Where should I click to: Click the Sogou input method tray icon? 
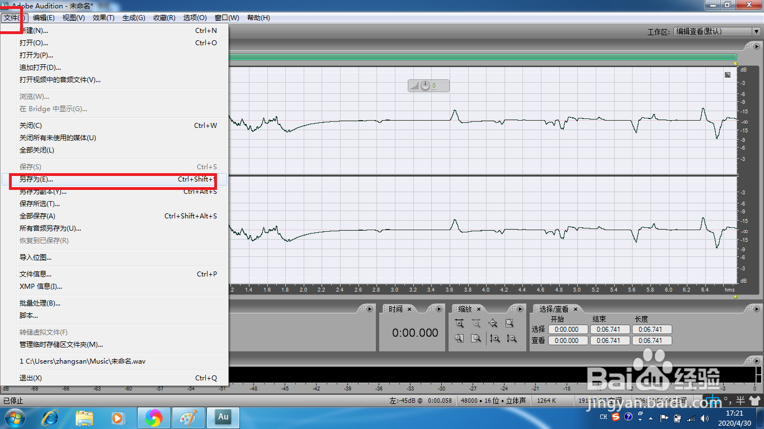click(x=616, y=417)
